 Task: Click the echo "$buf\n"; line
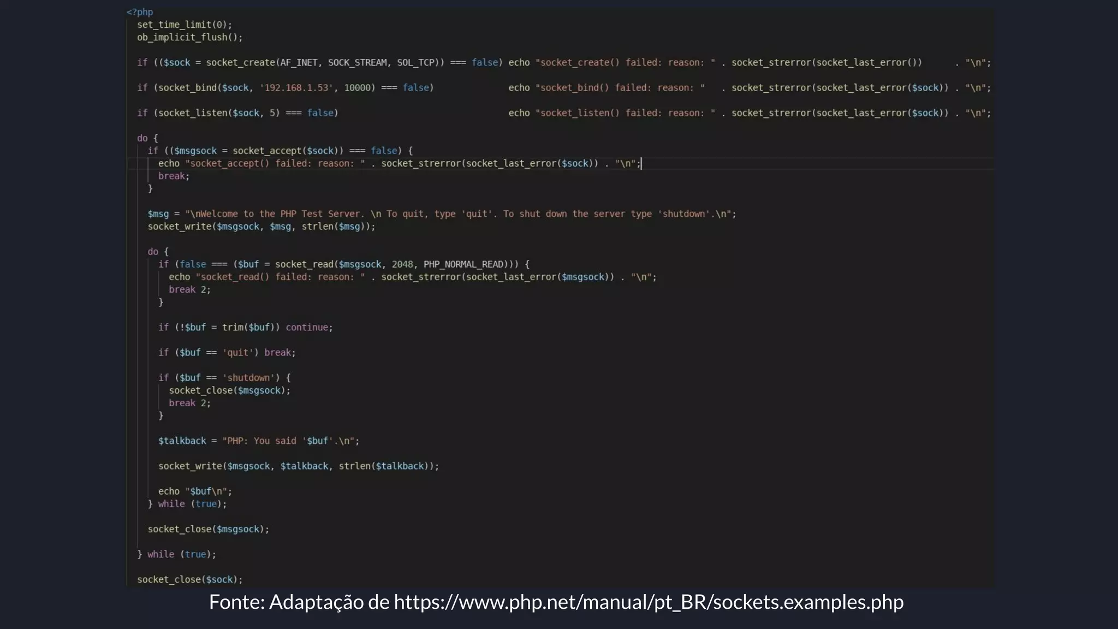(195, 491)
